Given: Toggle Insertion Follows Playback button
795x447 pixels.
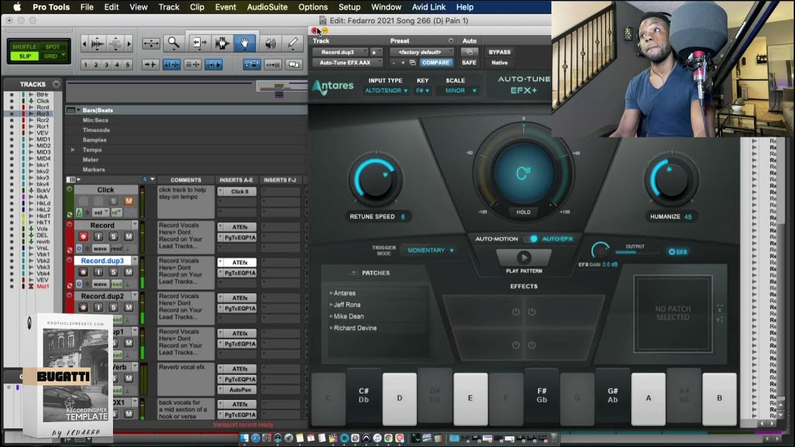Looking at the screenshot, I should (214, 64).
